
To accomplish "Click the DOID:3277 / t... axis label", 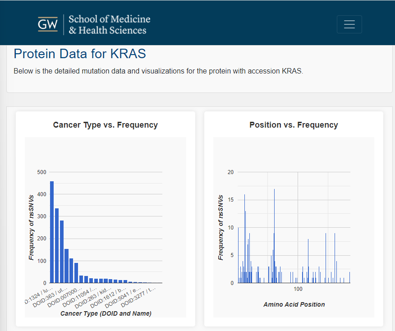I will [138, 298].
